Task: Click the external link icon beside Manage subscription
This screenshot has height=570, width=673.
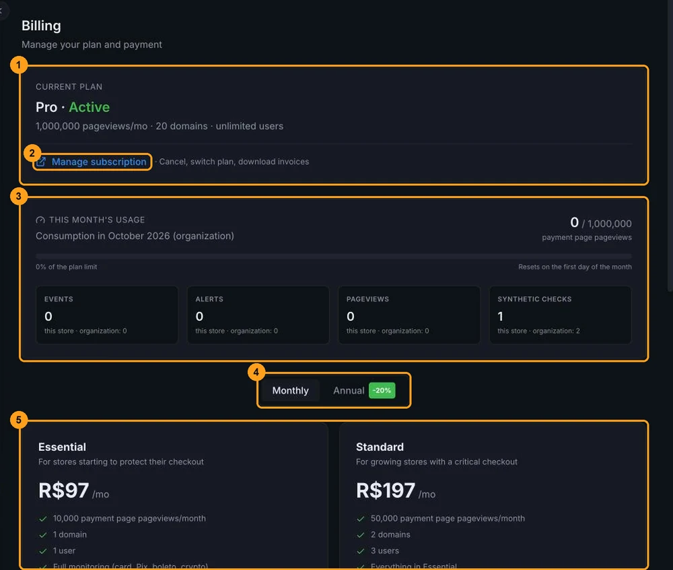Action: (x=41, y=162)
